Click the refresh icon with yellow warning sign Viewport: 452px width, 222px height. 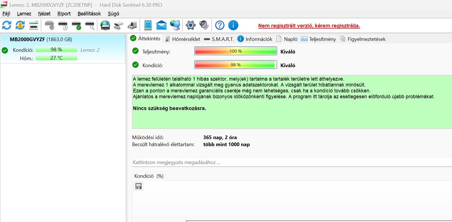coord(20,25)
